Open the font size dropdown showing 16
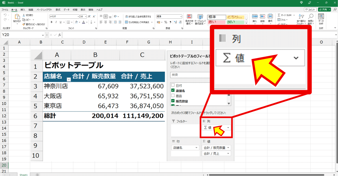Screen dimensions: 338x176 tap(86, 16)
